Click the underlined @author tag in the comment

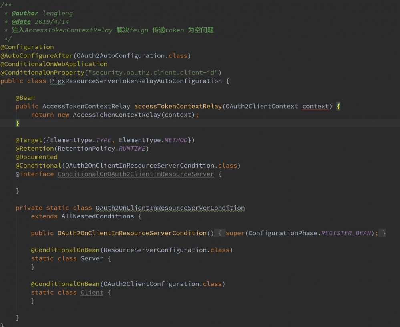[x=25, y=13]
